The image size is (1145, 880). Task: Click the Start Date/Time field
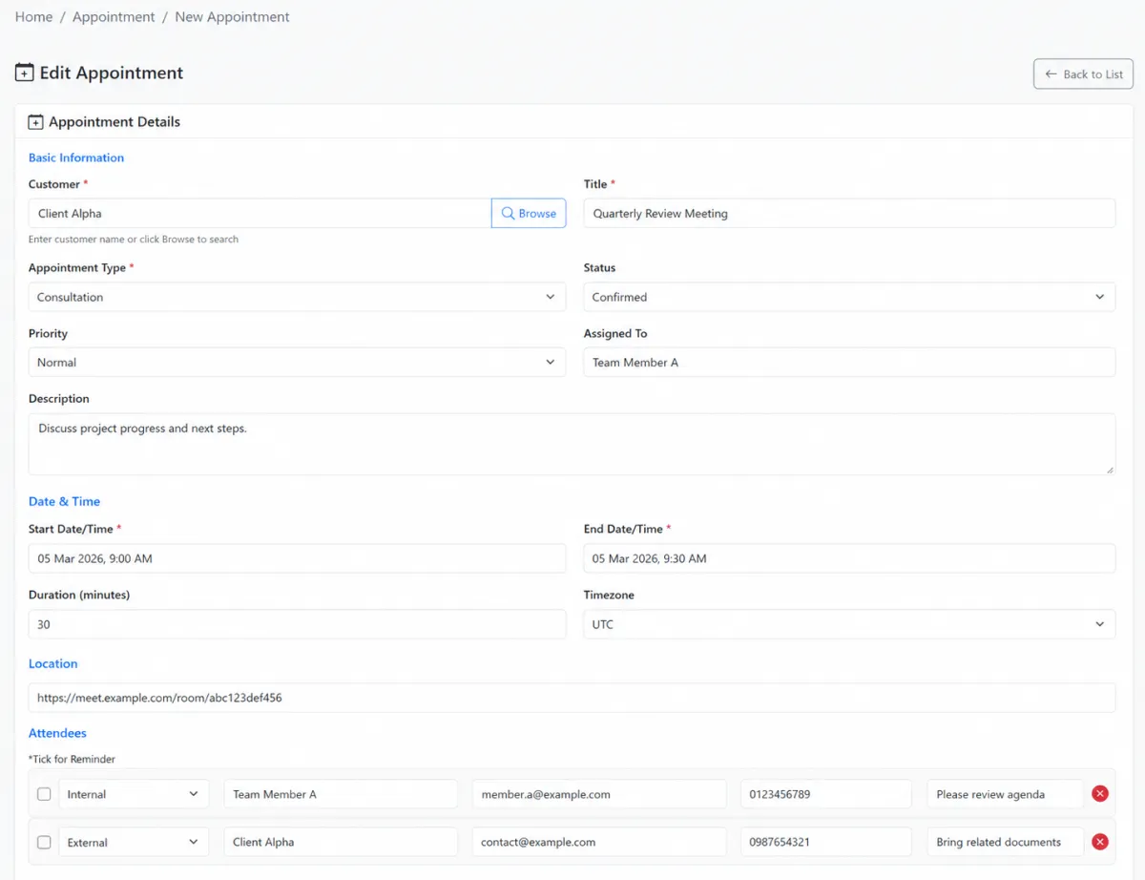297,558
